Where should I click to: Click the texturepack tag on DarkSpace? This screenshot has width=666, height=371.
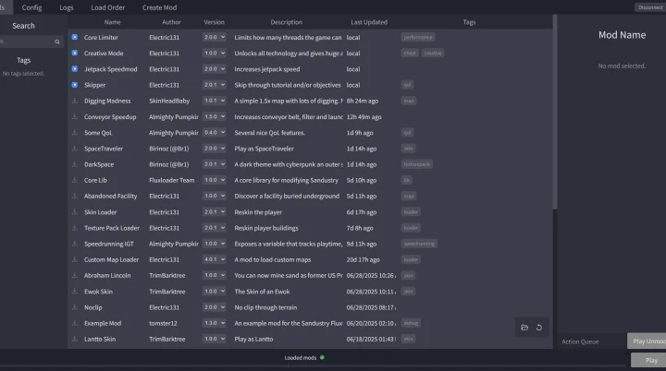pyautogui.click(x=416, y=164)
